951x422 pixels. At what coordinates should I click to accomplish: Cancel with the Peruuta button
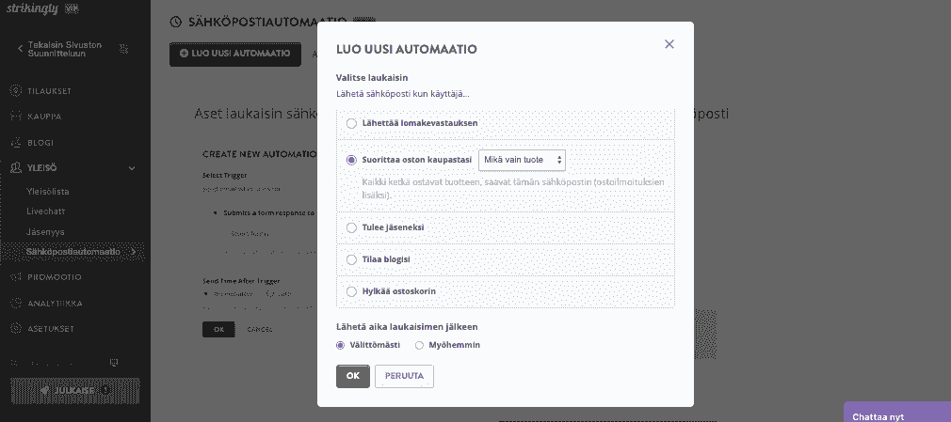click(404, 376)
